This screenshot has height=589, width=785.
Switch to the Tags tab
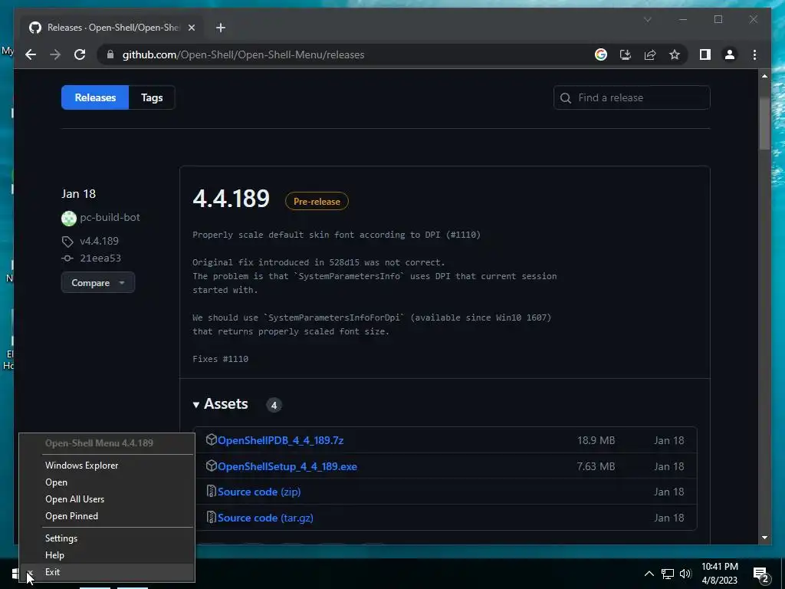(152, 97)
